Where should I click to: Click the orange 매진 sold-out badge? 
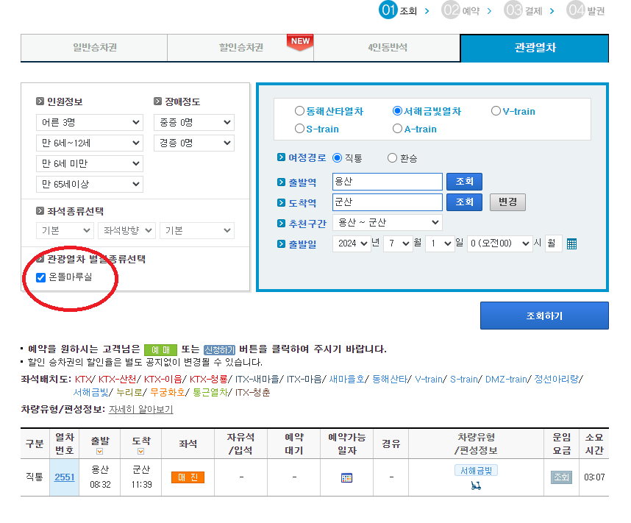click(x=190, y=477)
